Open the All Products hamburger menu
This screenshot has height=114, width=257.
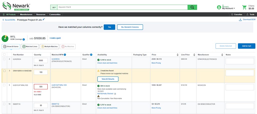[4, 14]
